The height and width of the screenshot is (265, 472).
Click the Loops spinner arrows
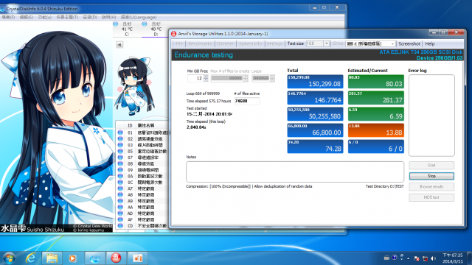pos(272,78)
